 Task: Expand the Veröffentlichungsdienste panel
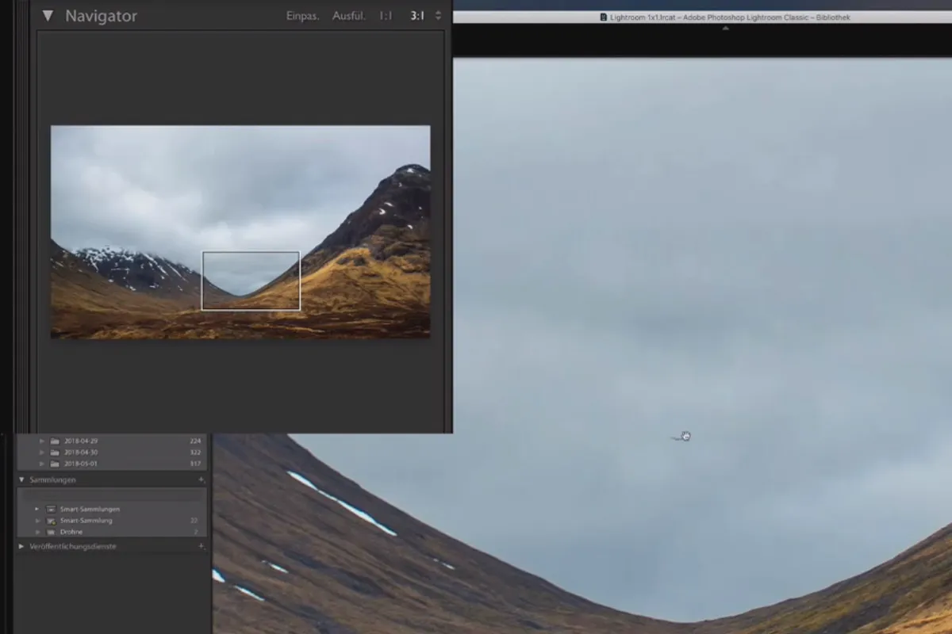(21, 546)
